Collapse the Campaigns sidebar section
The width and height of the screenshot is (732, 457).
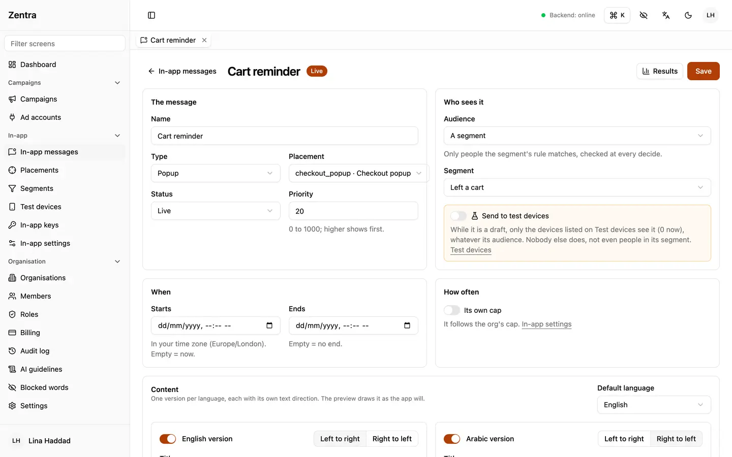click(x=117, y=83)
